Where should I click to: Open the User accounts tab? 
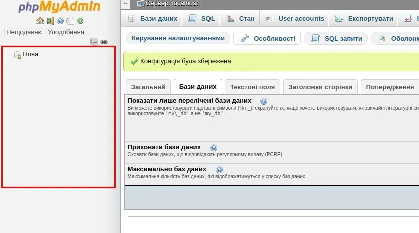coord(294,18)
